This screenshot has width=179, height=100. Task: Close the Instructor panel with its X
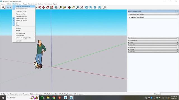[178, 52]
